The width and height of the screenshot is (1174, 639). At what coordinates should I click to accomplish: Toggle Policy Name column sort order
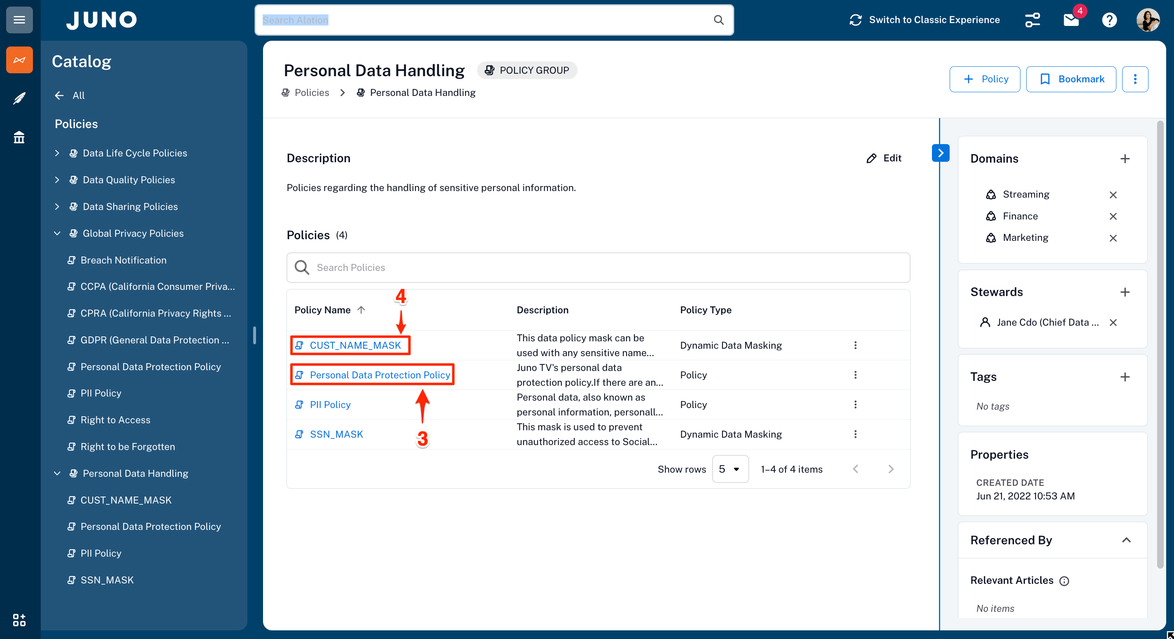click(x=361, y=310)
